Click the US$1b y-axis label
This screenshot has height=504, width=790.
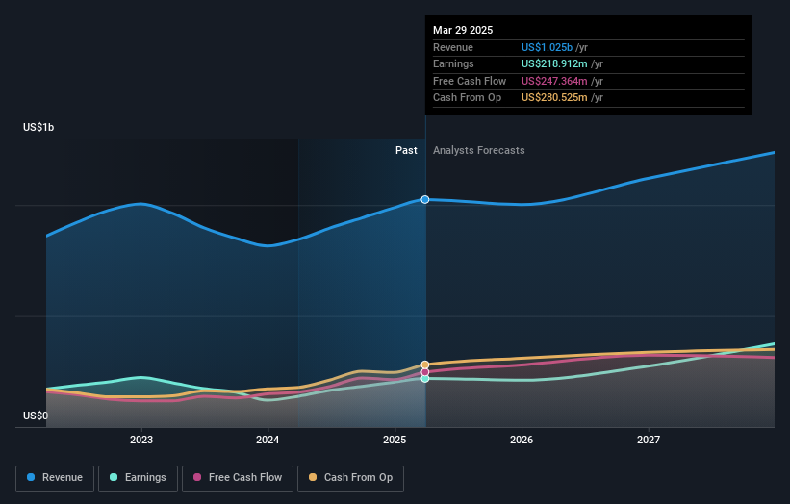pos(38,127)
